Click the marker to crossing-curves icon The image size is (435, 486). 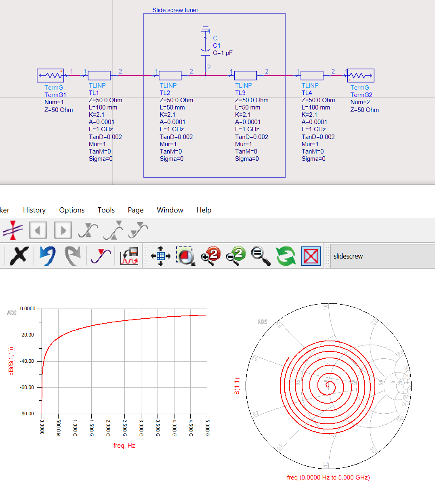88,230
